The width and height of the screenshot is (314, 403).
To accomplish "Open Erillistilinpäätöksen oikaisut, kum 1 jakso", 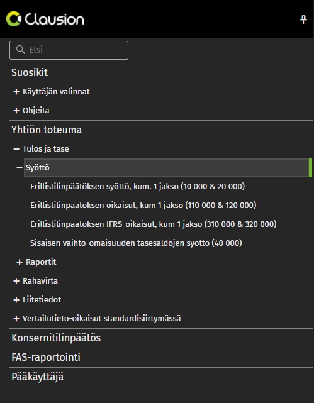I will (143, 206).
